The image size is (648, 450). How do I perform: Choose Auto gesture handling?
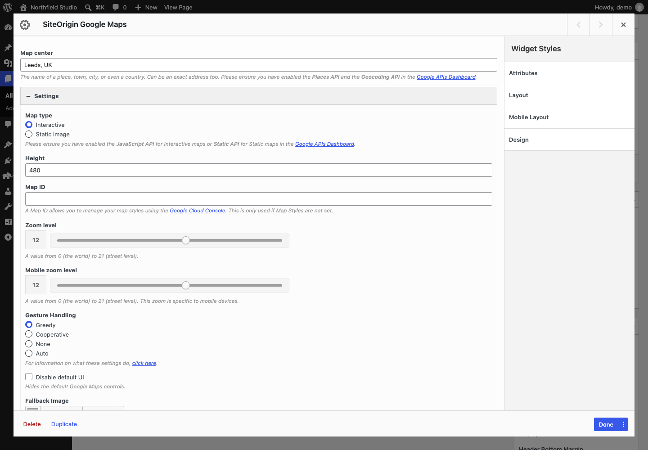click(x=29, y=353)
